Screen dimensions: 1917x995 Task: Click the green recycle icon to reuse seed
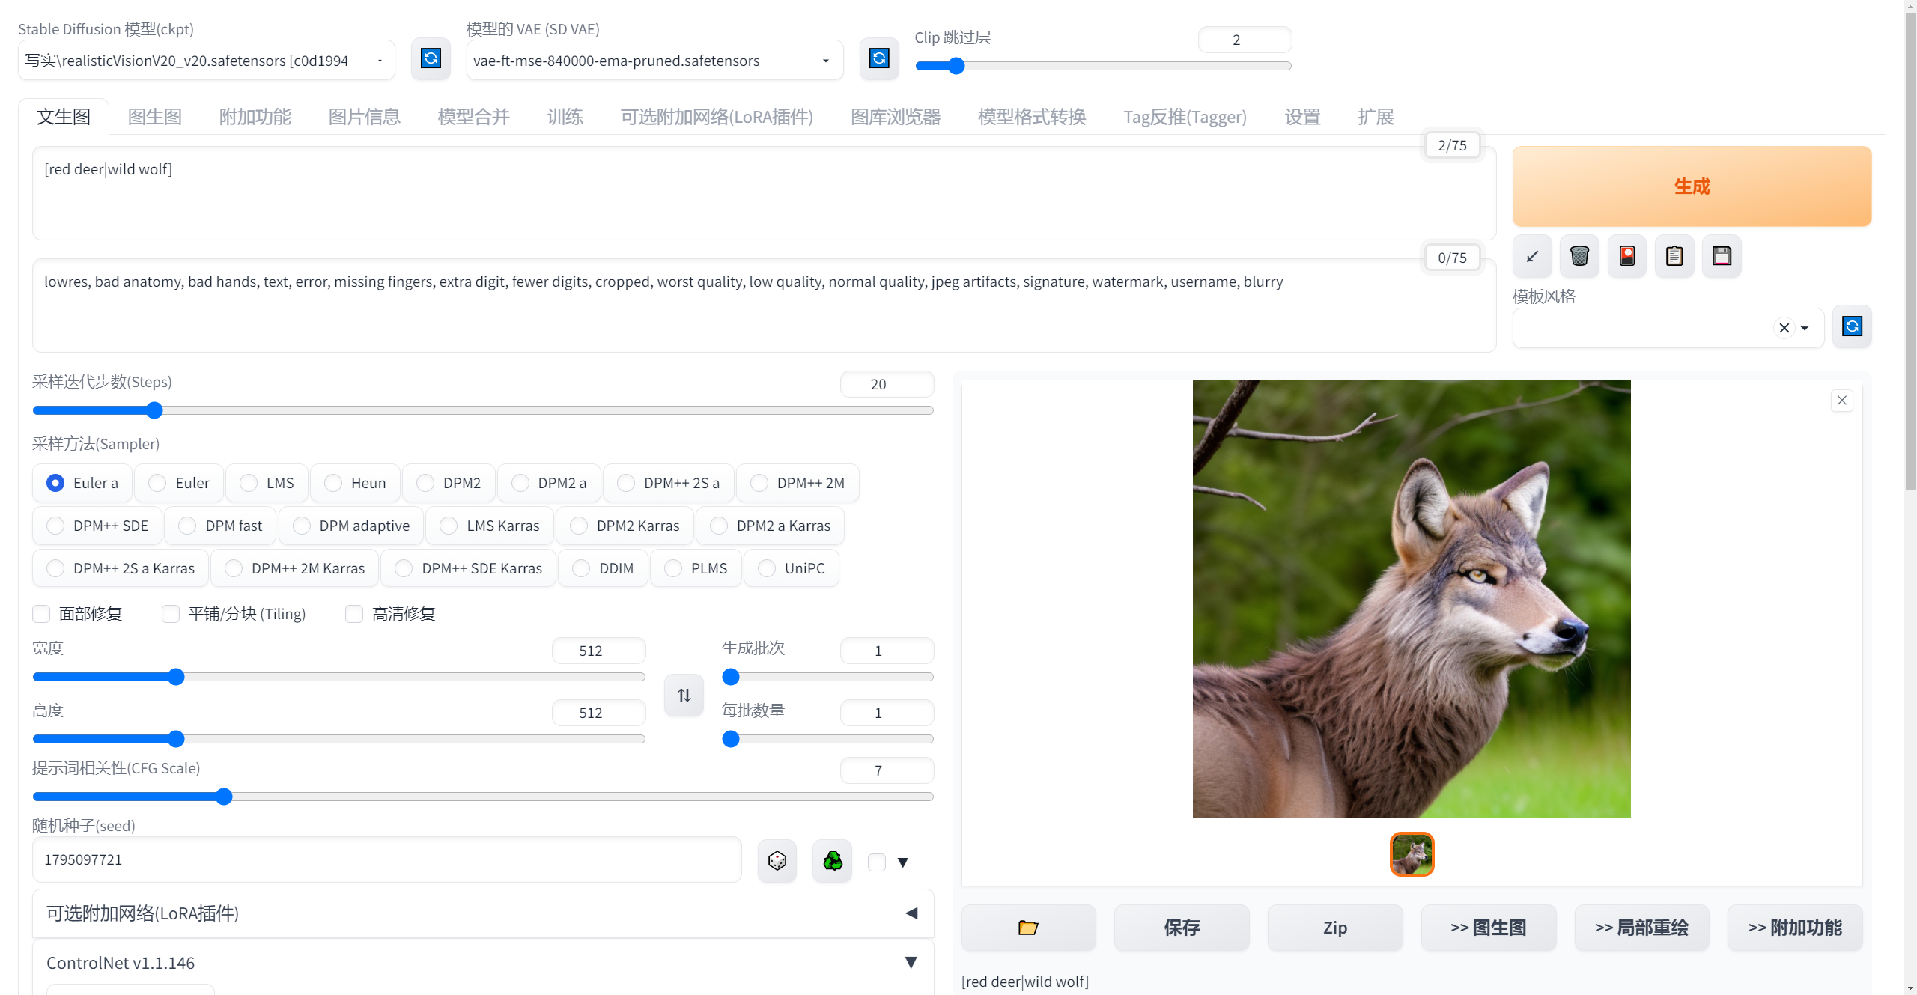(x=832, y=861)
